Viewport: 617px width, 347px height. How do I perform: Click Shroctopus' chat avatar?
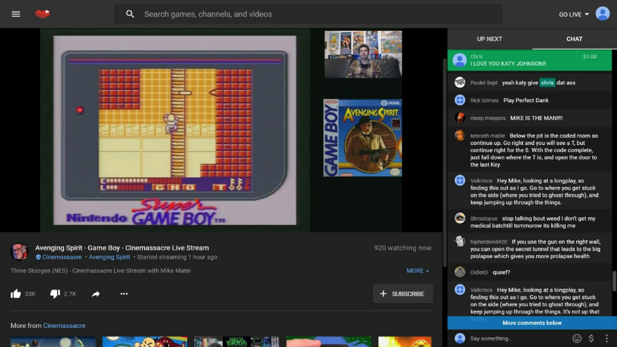click(460, 218)
